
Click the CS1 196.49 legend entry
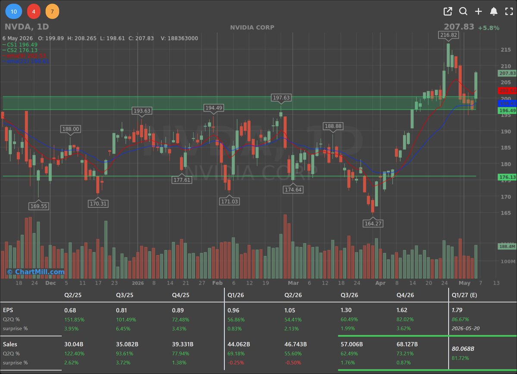pos(20,45)
